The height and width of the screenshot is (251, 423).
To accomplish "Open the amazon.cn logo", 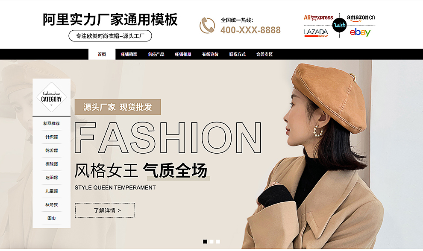I will click(x=361, y=18).
